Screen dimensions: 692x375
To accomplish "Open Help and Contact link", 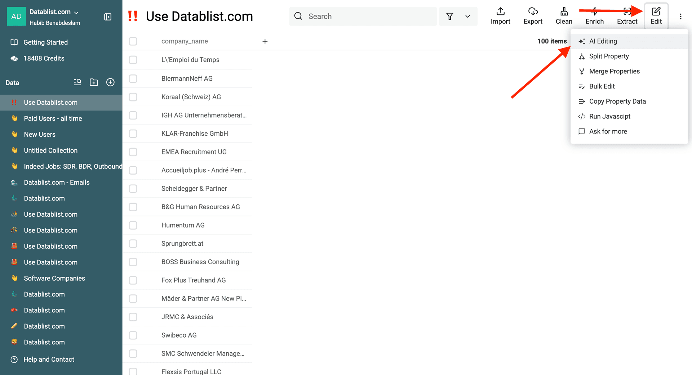I will pos(49,360).
